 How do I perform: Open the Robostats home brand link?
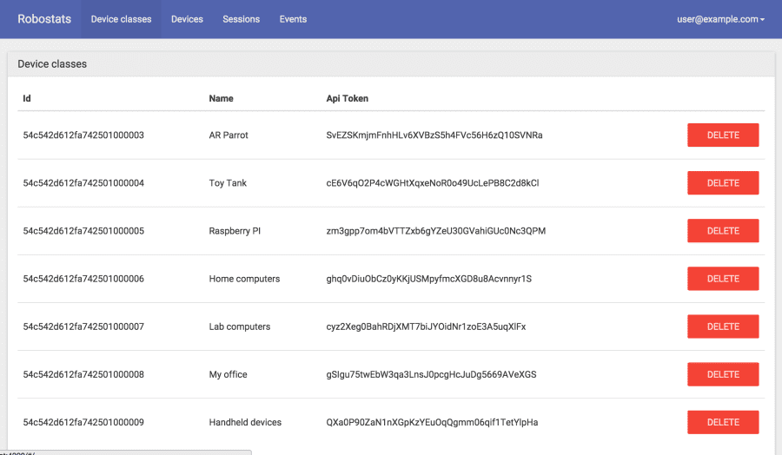tap(44, 19)
